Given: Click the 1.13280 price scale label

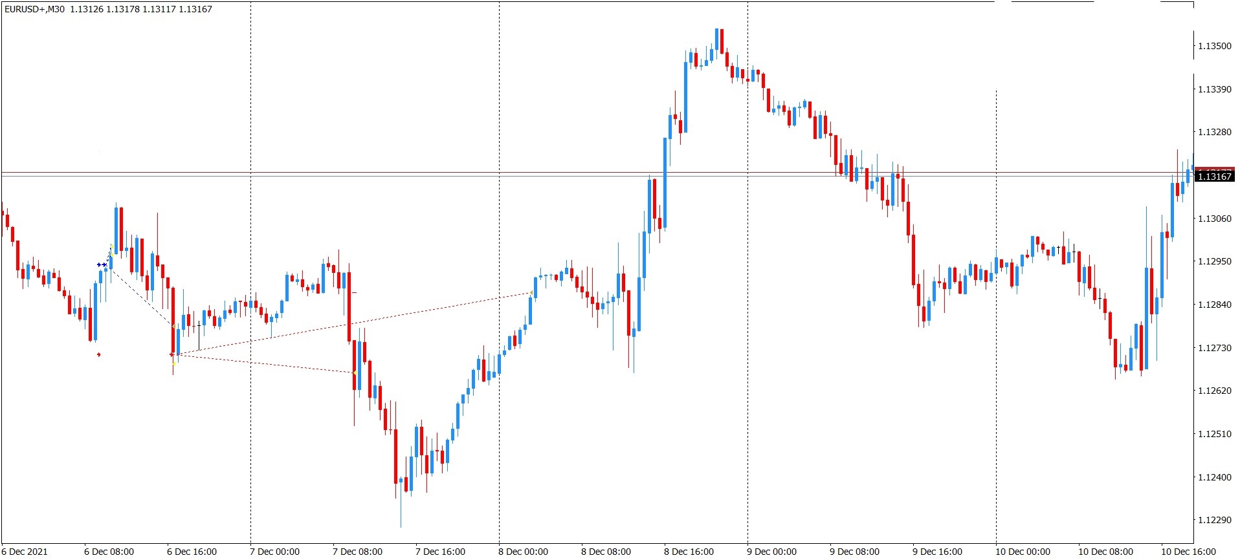Looking at the screenshot, I should pos(1215,133).
